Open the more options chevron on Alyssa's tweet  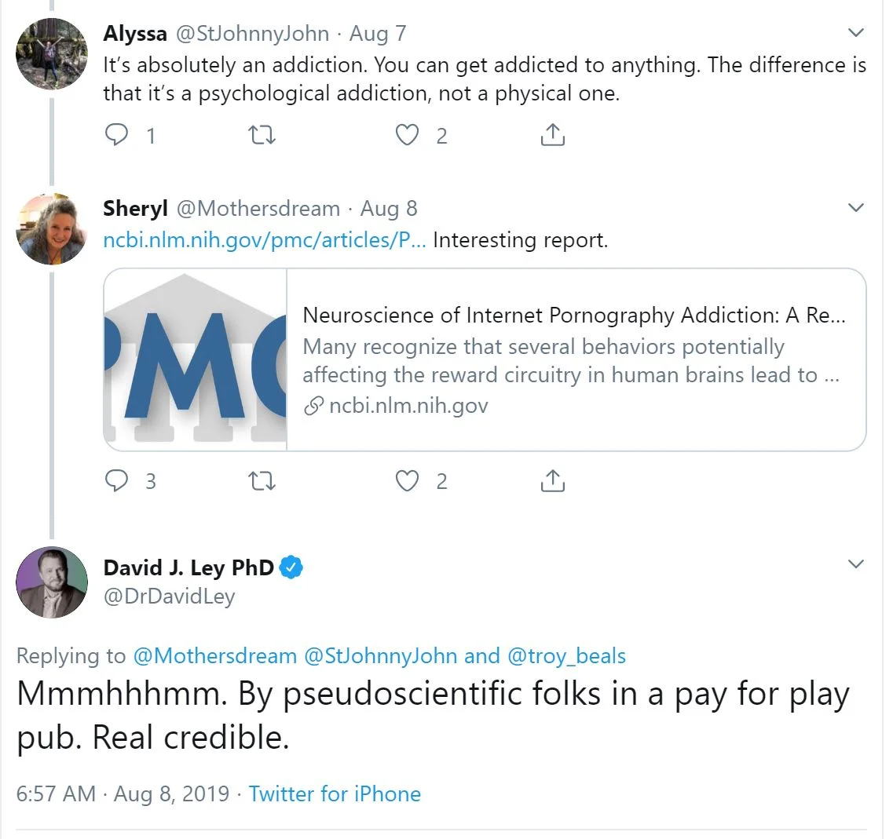(856, 33)
